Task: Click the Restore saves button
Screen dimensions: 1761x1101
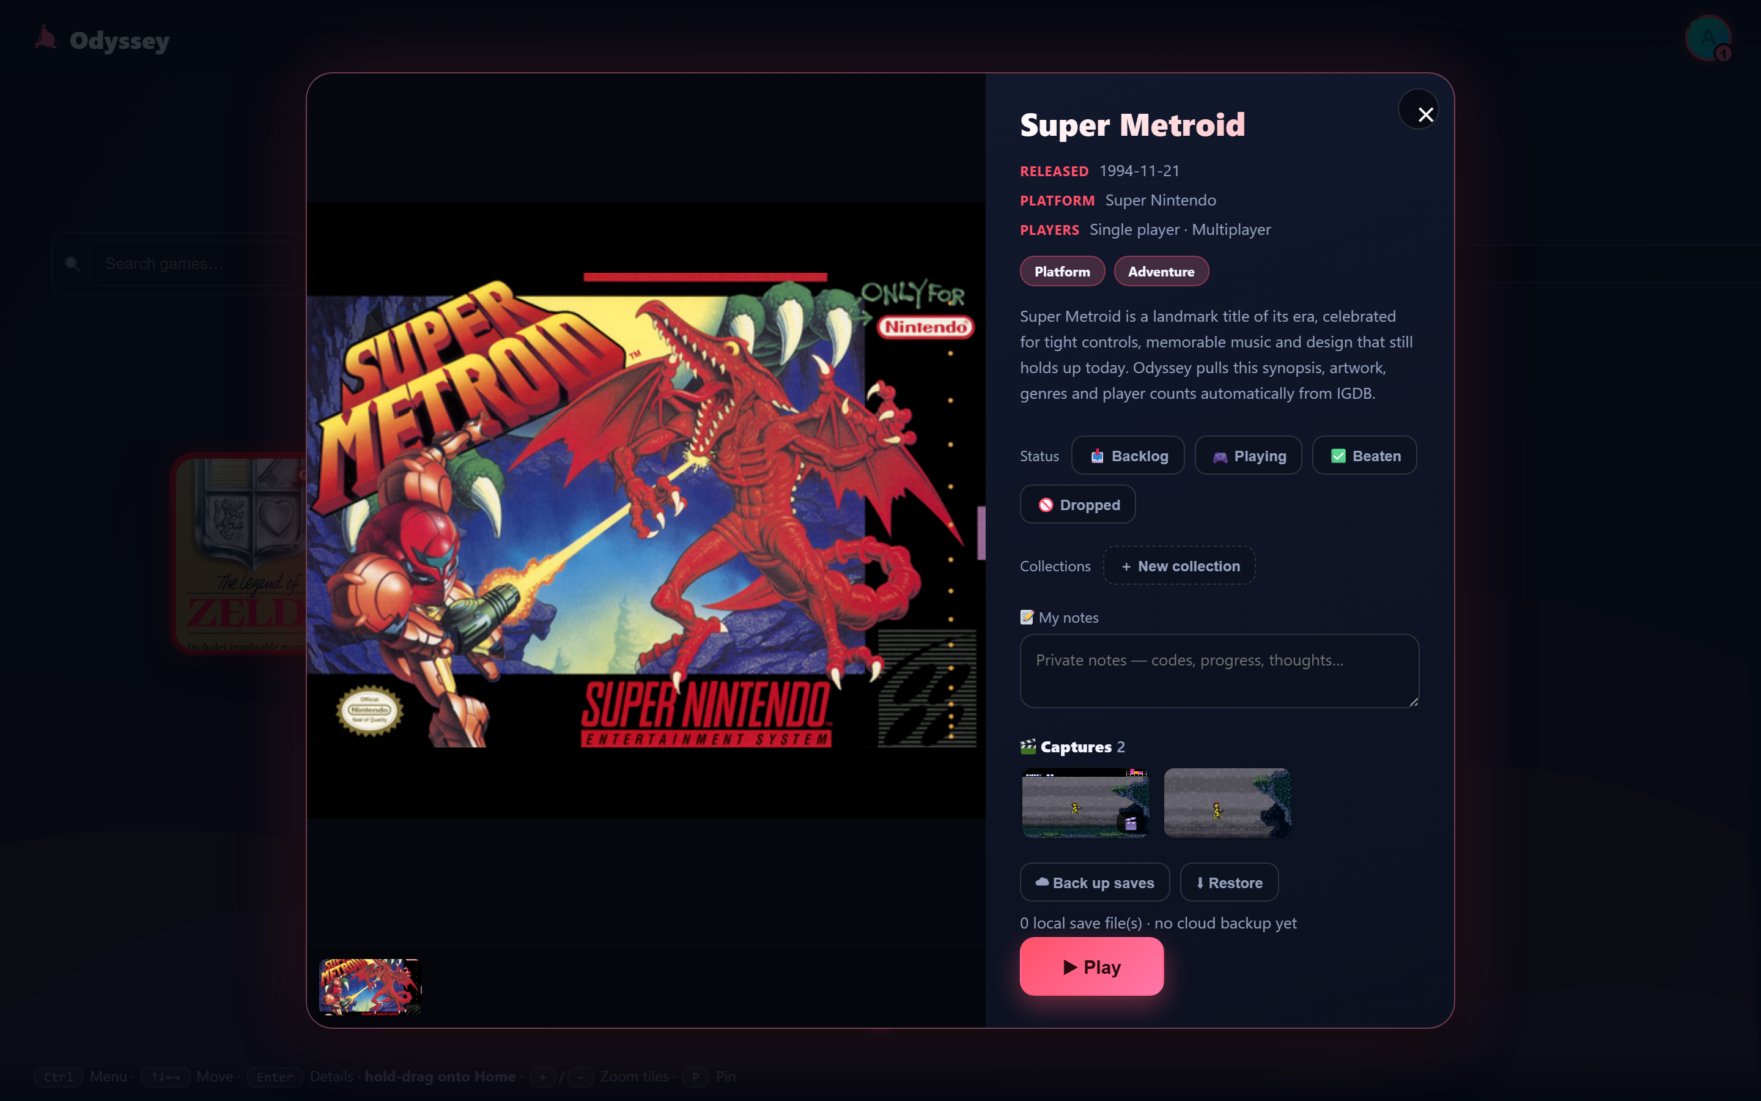Action: point(1229,883)
